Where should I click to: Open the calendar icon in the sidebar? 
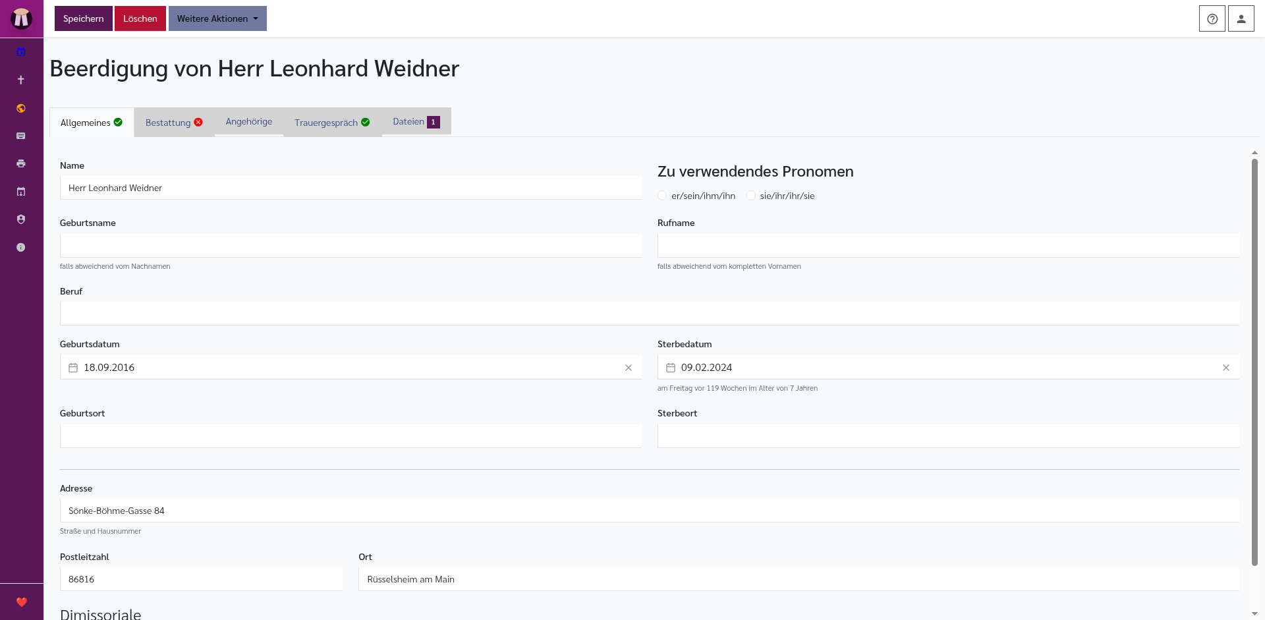coord(21,52)
